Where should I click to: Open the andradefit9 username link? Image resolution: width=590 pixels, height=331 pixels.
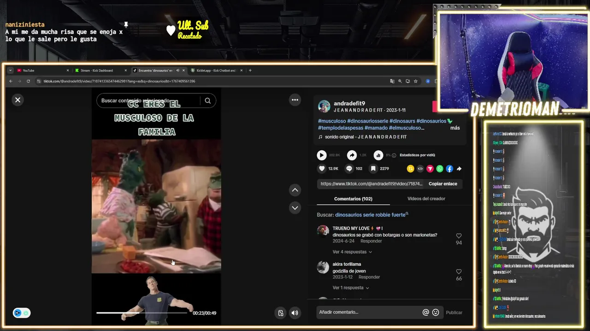(x=349, y=103)
